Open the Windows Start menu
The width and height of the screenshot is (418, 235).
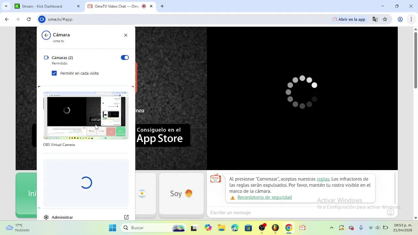(112, 228)
